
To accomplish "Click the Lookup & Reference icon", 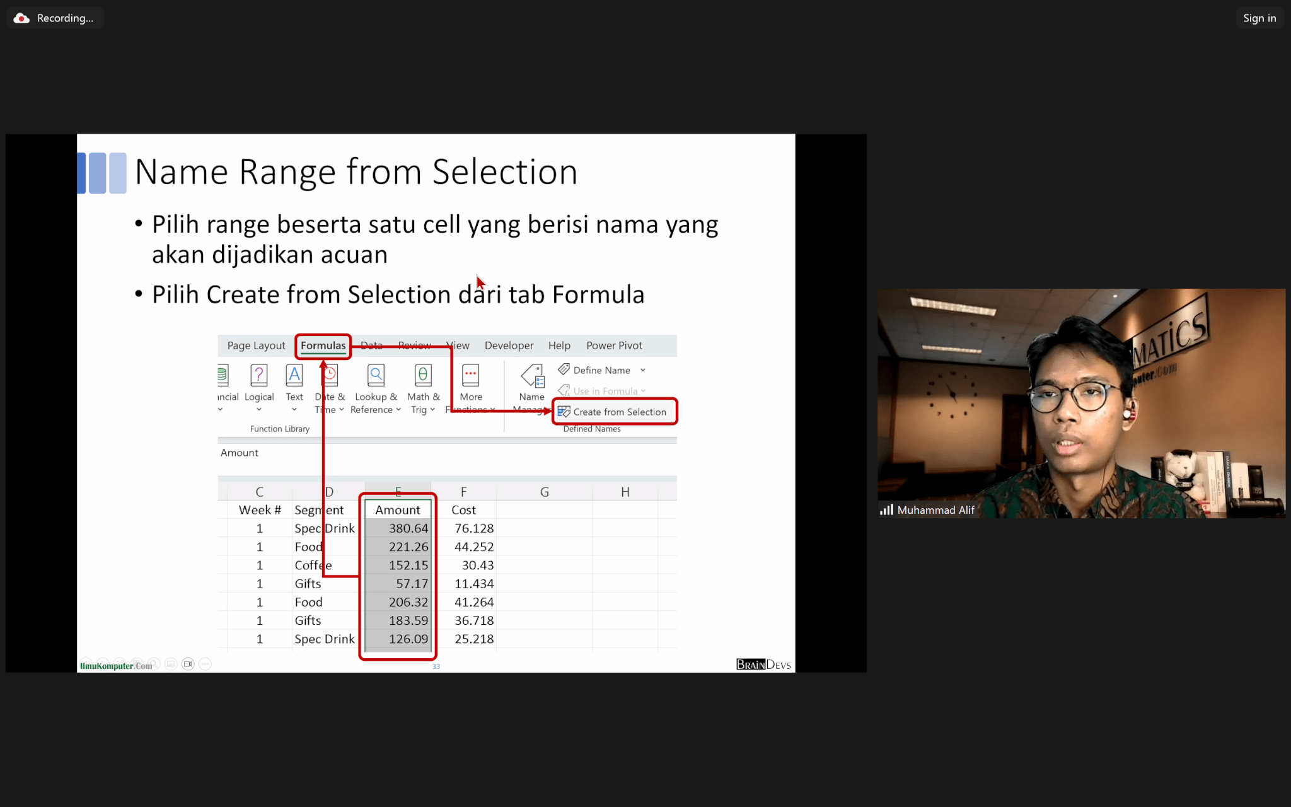I will pyautogui.click(x=376, y=375).
